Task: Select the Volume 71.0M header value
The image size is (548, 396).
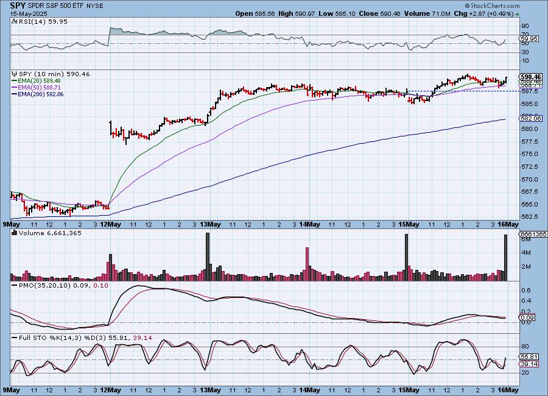Action: (x=427, y=13)
